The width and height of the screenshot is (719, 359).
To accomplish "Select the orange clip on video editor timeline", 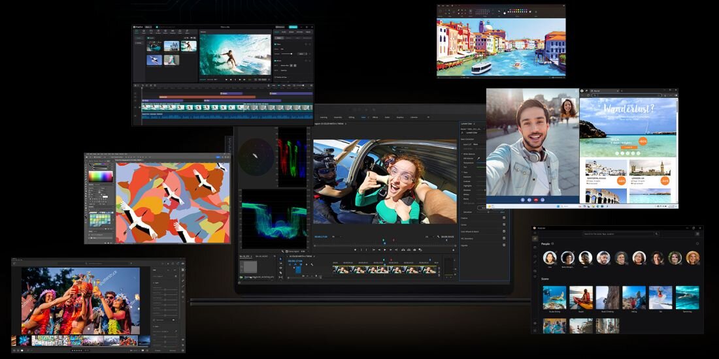I will point(207,97).
